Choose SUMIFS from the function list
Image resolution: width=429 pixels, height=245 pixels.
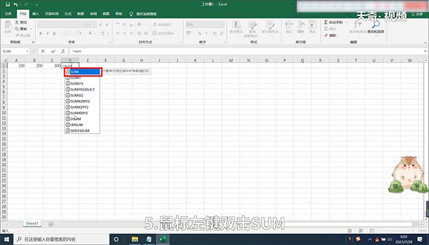click(x=82, y=83)
